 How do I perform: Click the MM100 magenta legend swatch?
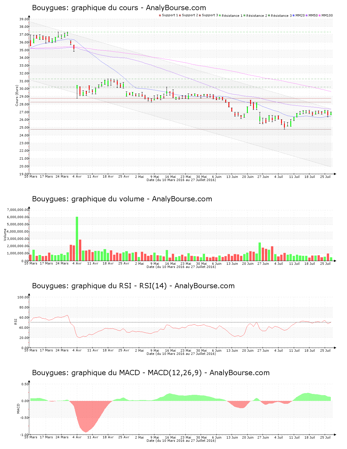tap(320, 15)
